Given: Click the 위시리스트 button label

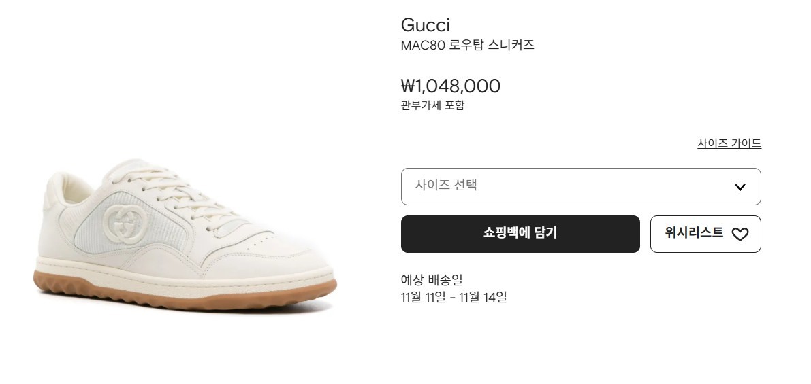Looking at the screenshot, I should tap(694, 233).
